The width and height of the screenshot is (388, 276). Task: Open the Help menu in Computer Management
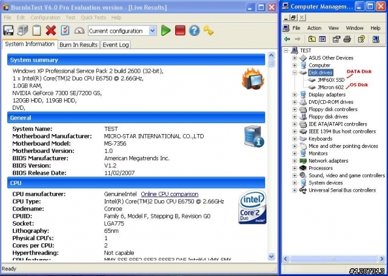click(375, 28)
